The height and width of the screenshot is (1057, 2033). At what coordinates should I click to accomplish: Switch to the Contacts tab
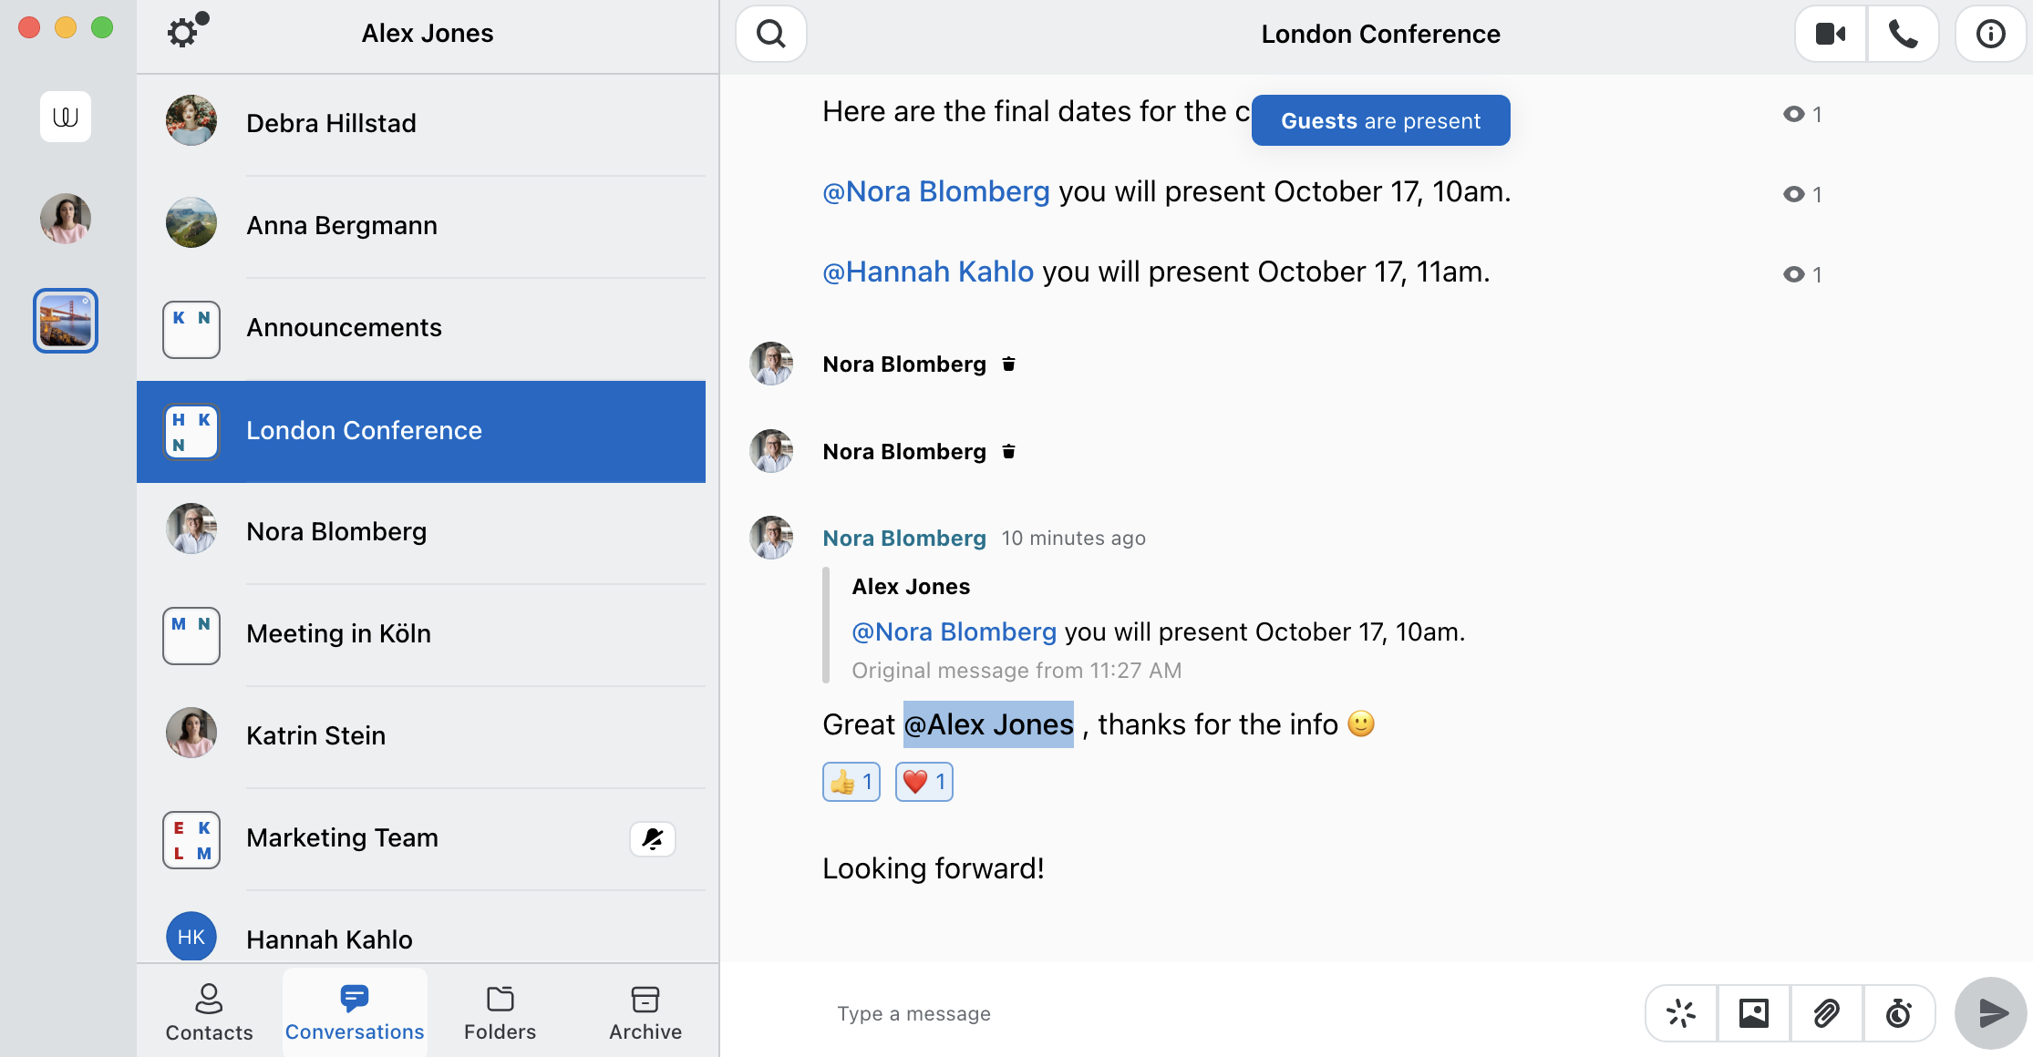[209, 1012]
